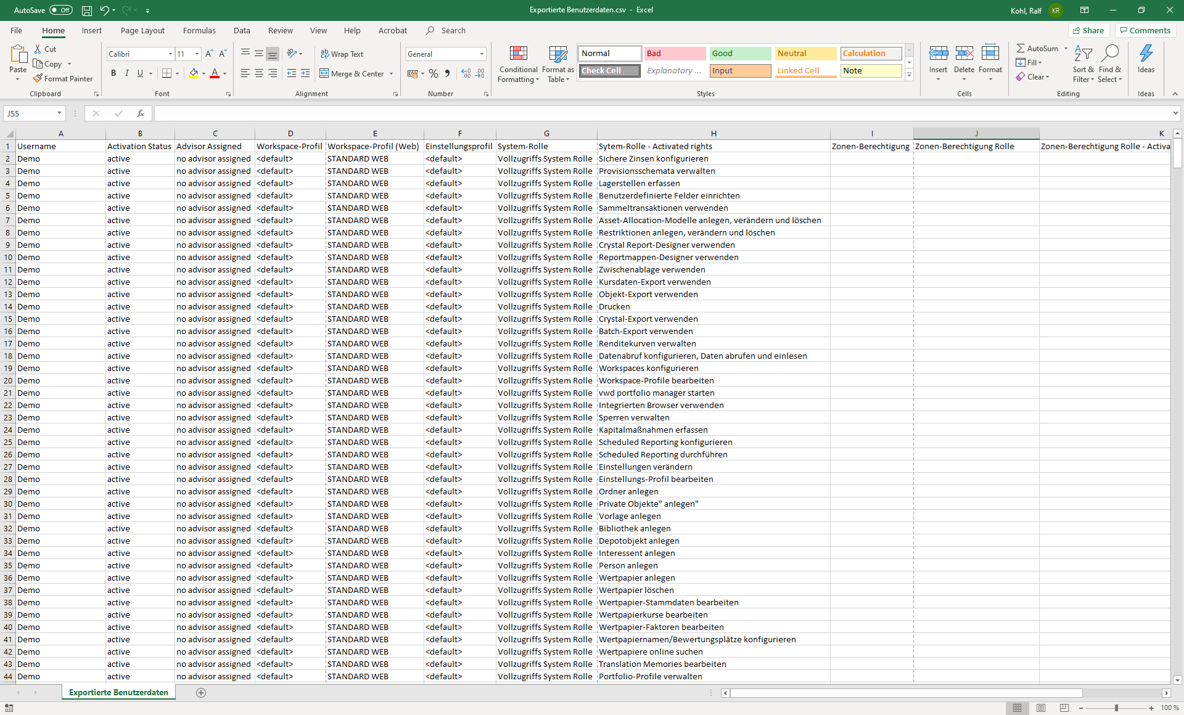This screenshot has width=1184, height=715.
Task: Switch to the Page Layout tab
Action: [142, 30]
